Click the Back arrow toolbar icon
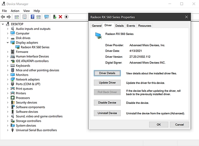The width and height of the screenshot is (199, 146). [3, 17]
